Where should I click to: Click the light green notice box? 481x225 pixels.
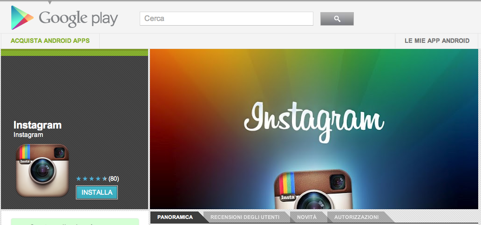coord(75,221)
